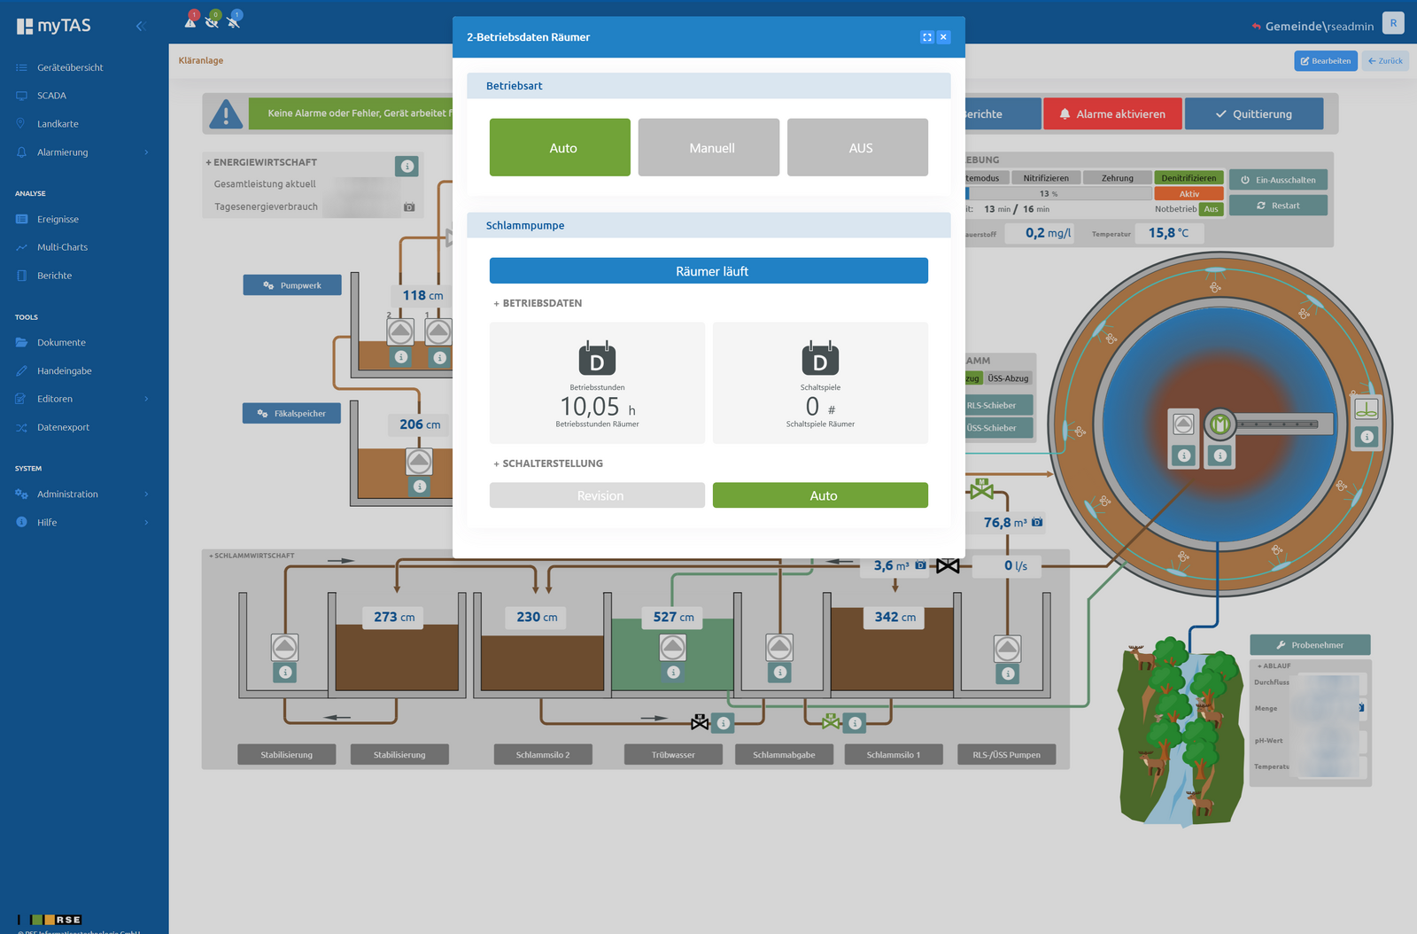Select the Nitrifizieren mode
The image size is (1417, 934).
coord(1046,178)
